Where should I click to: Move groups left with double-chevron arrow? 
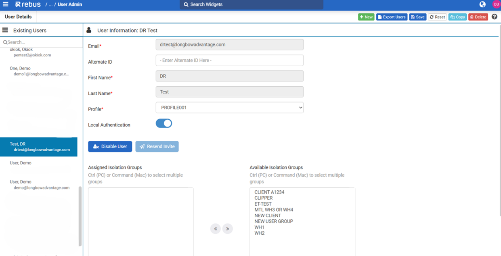[216, 229]
